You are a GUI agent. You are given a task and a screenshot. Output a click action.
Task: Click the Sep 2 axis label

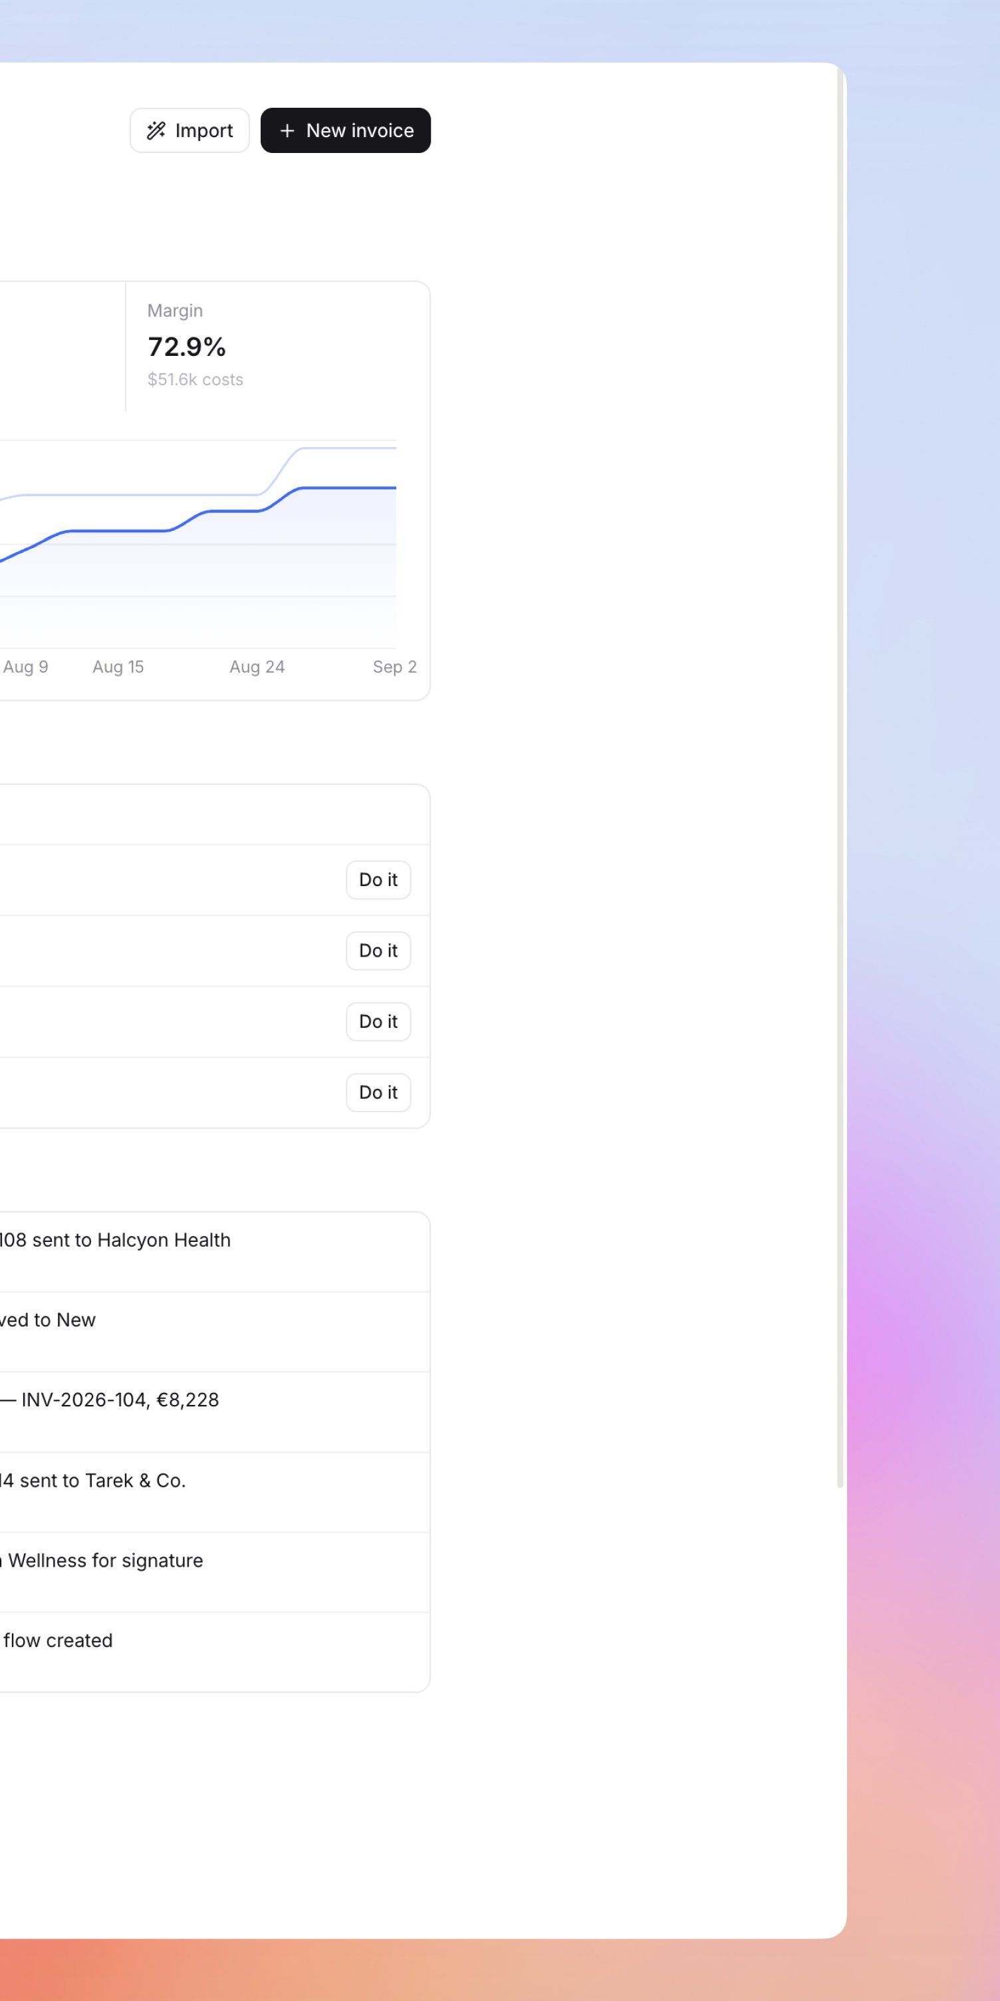pyautogui.click(x=394, y=667)
